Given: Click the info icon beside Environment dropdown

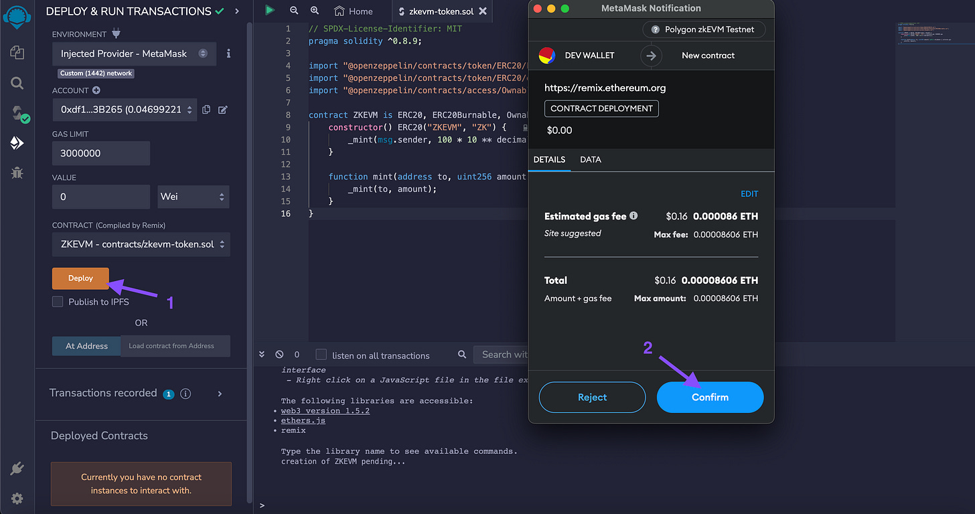Looking at the screenshot, I should pos(229,54).
